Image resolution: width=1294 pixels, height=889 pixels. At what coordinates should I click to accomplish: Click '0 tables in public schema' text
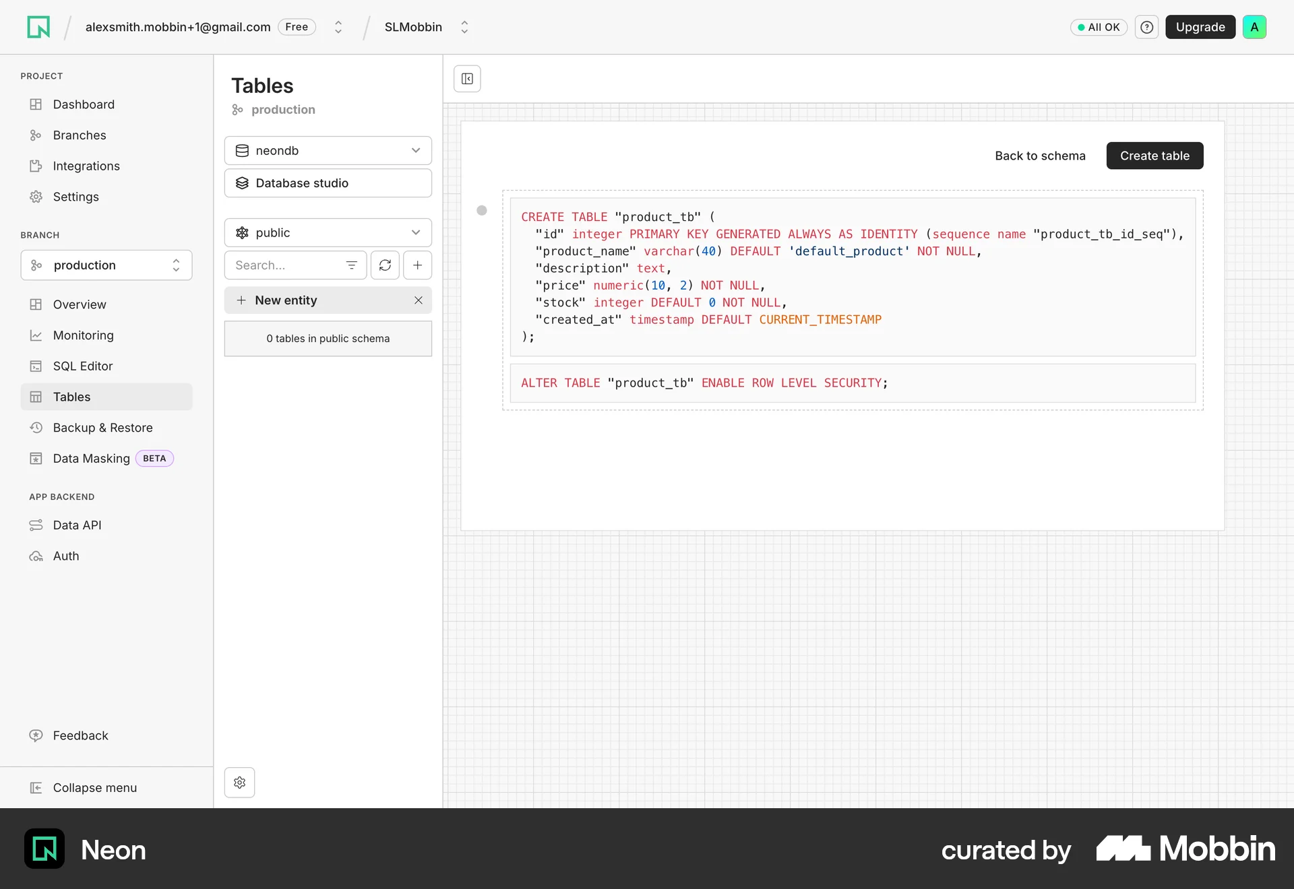pyautogui.click(x=328, y=339)
